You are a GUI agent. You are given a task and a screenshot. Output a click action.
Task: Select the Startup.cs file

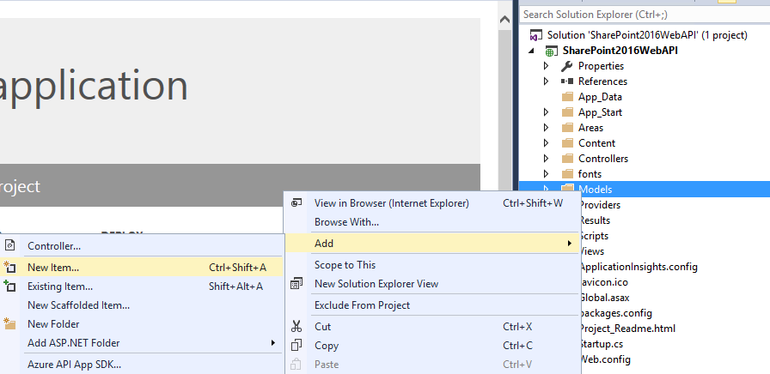click(x=601, y=344)
